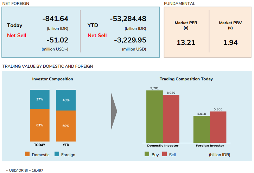The height and width of the screenshot is (173, 254).
Task: Select the 60% domestic segment in YTD bar
Action: (x=66, y=126)
